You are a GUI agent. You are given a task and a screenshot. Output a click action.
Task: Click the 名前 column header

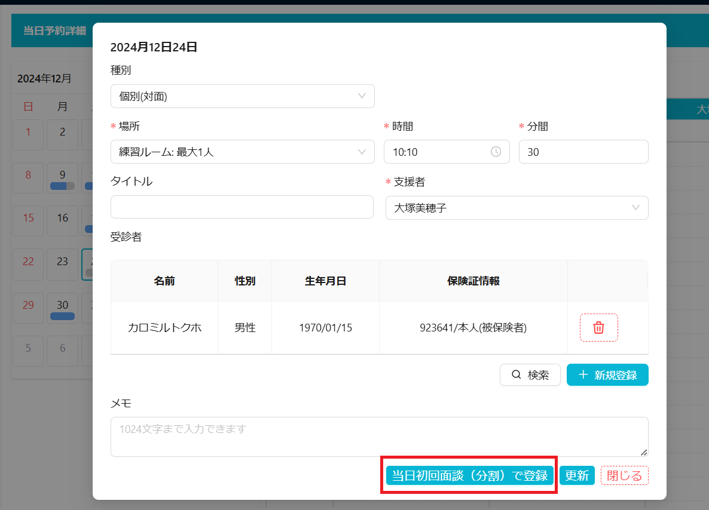click(x=164, y=281)
